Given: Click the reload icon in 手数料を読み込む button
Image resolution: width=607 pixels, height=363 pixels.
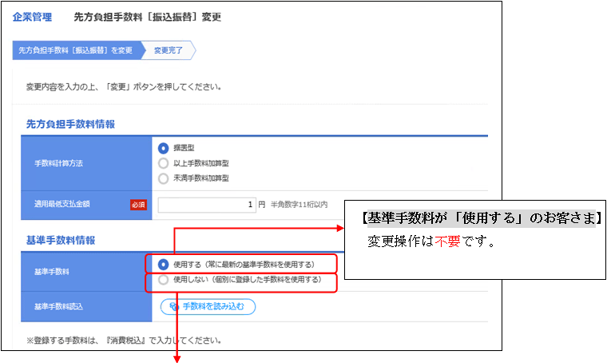Looking at the screenshot, I should tap(174, 306).
